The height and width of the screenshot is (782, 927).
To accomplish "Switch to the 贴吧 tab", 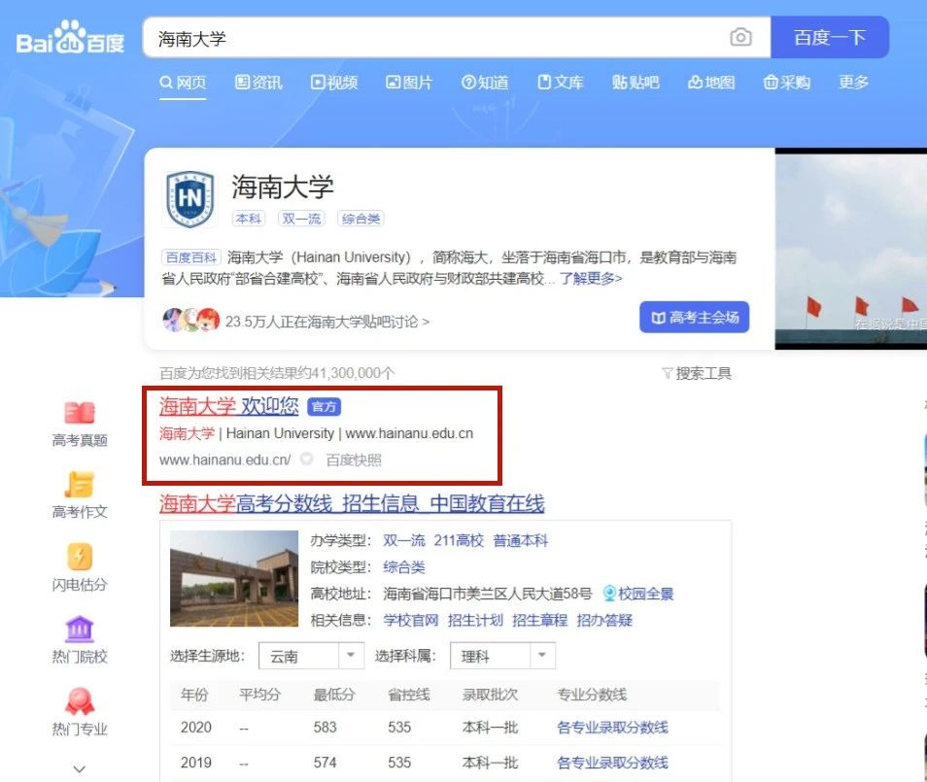I will point(635,83).
